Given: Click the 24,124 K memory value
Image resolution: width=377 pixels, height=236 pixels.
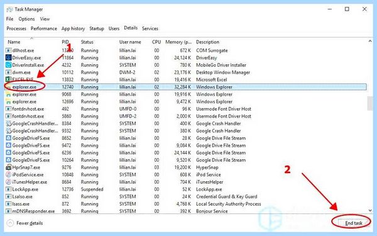Looking at the screenshot, I should [x=182, y=58].
